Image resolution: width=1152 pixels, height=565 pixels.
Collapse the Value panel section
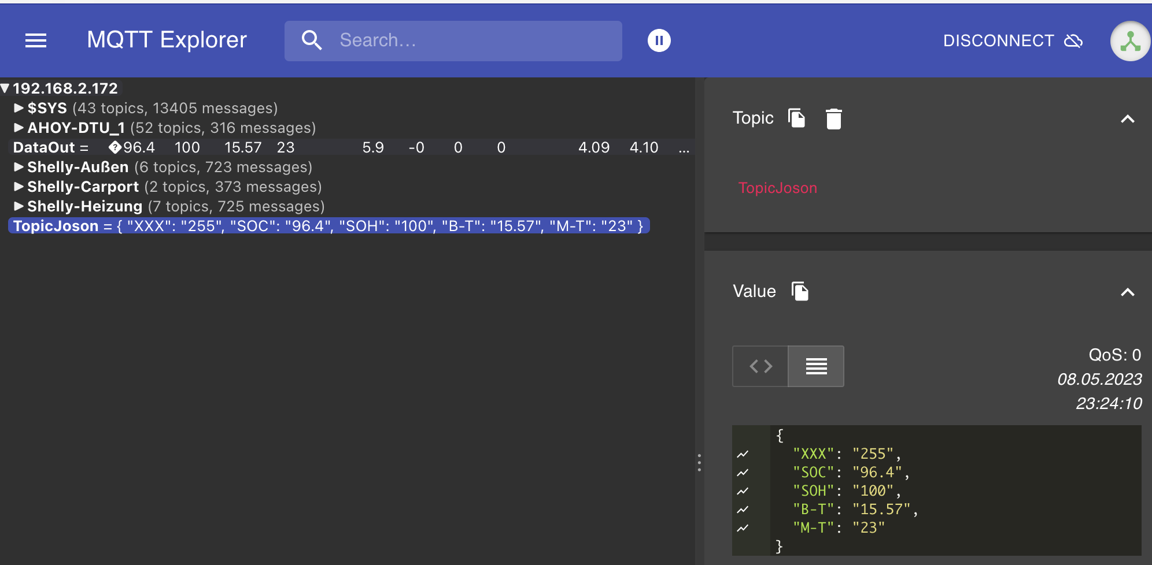[1127, 292]
